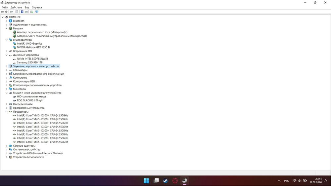Screen dimensions: 331x186
Task: Click the battery status tray icon
Action: click(305, 180)
